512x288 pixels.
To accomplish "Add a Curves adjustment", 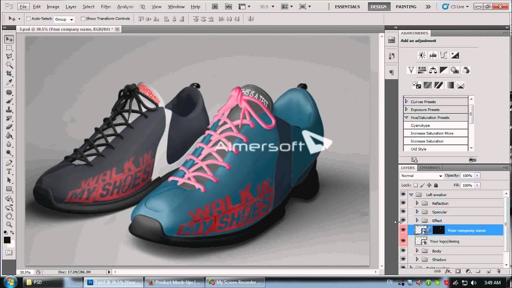I will tap(444, 55).
